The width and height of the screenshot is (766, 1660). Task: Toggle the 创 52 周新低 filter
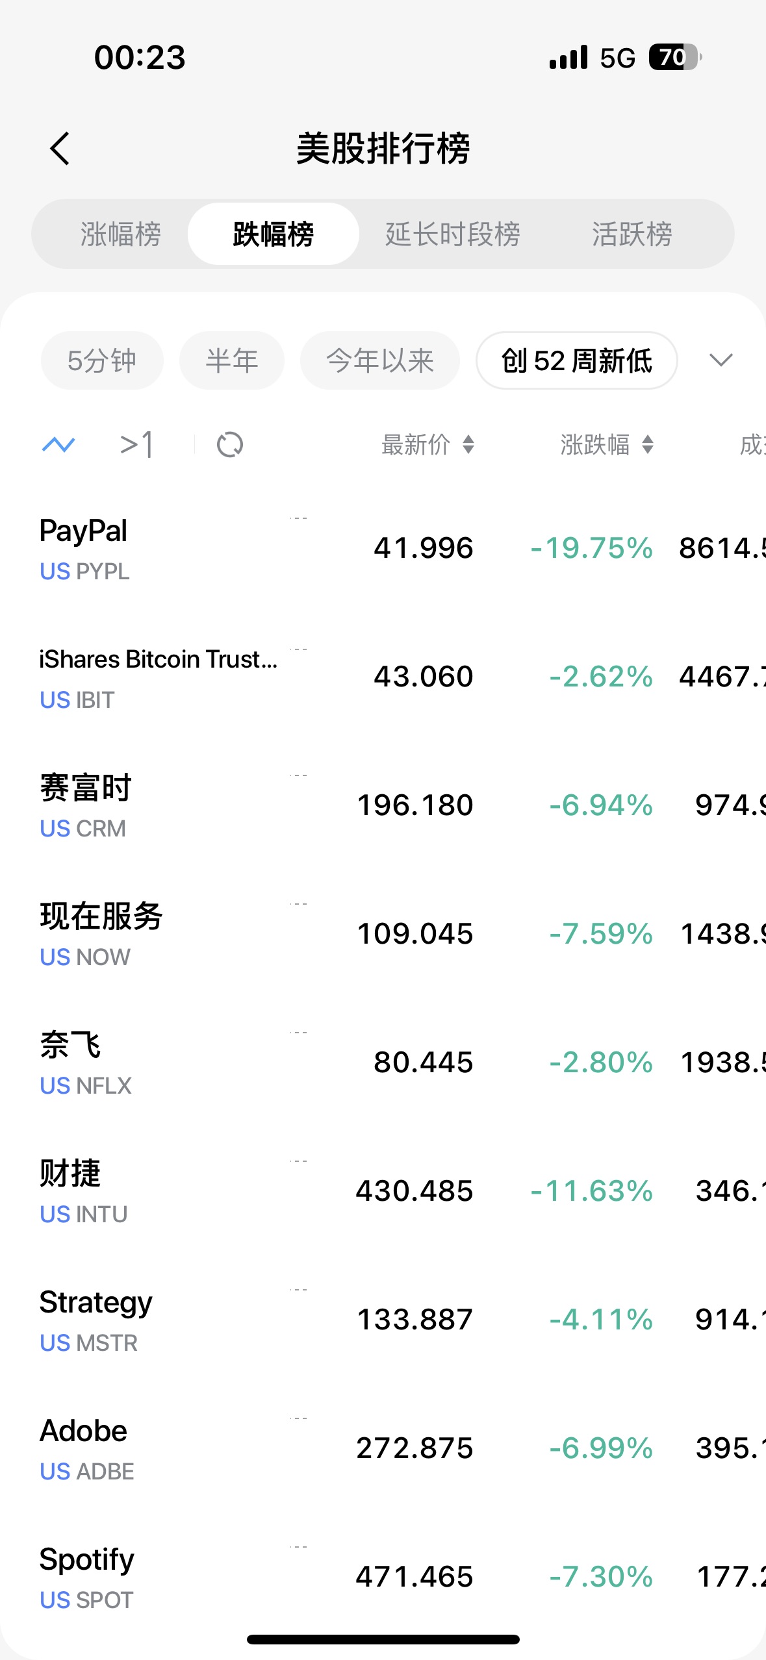point(576,360)
